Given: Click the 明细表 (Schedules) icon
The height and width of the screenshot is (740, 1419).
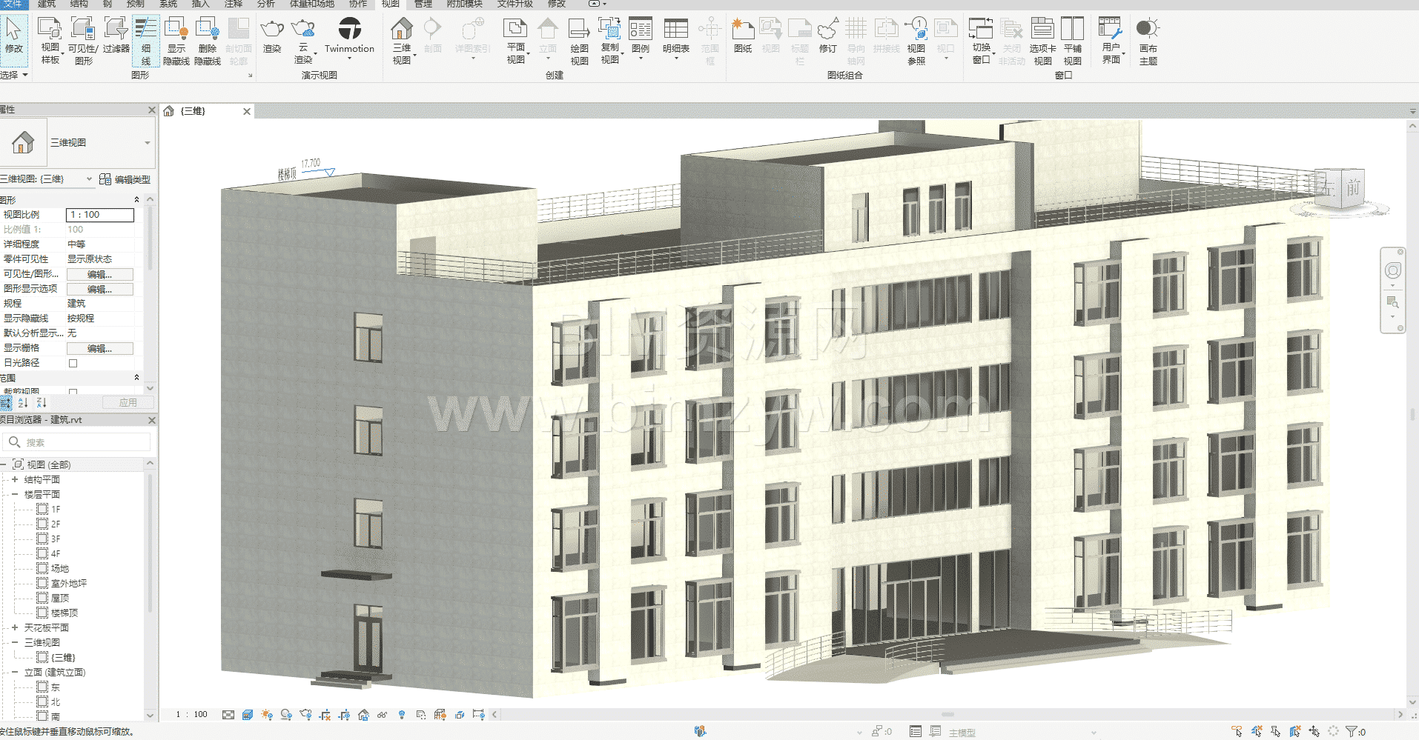Looking at the screenshot, I should pyautogui.click(x=675, y=30).
